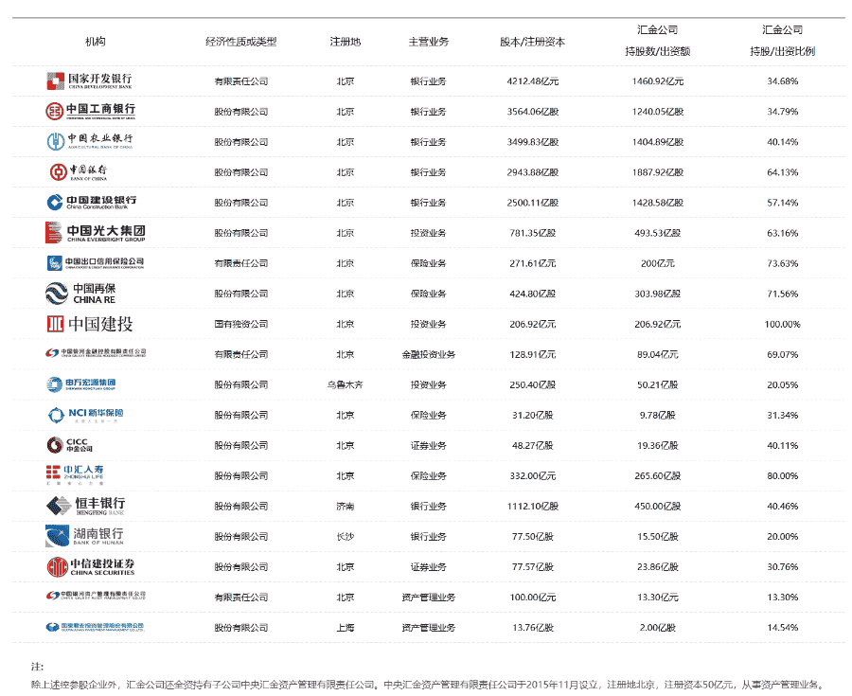Open the 恒丰银行 Hengfeng Bank logo
This screenshot has height=696, width=852.
pos(85,505)
